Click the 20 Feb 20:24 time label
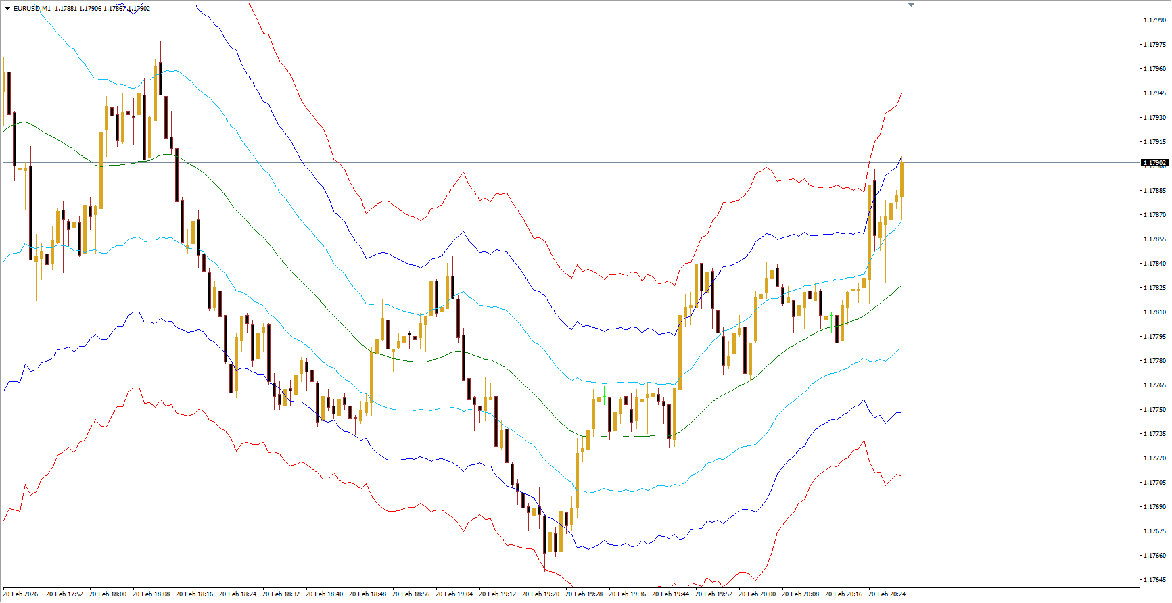Screen dimensions: 1172x603 point(887,594)
